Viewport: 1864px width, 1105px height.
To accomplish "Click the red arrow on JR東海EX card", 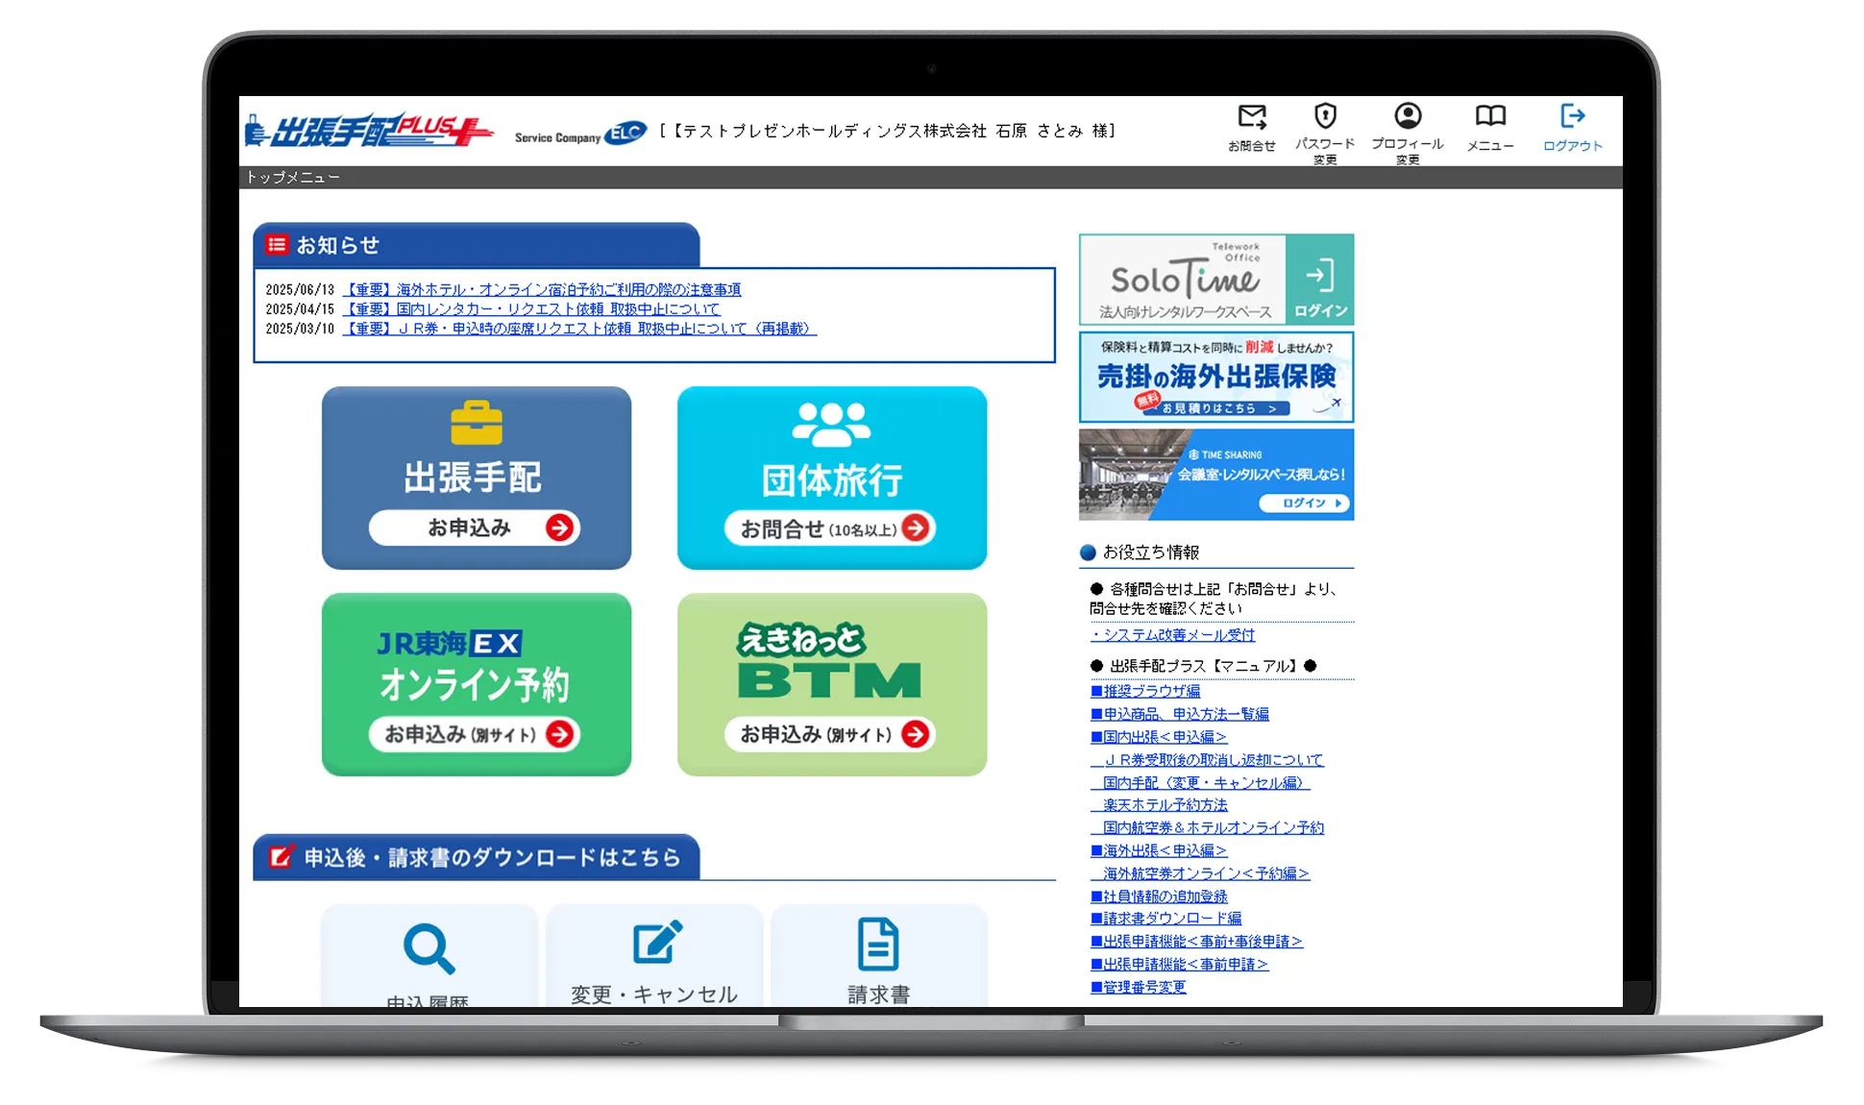I will point(559,734).
